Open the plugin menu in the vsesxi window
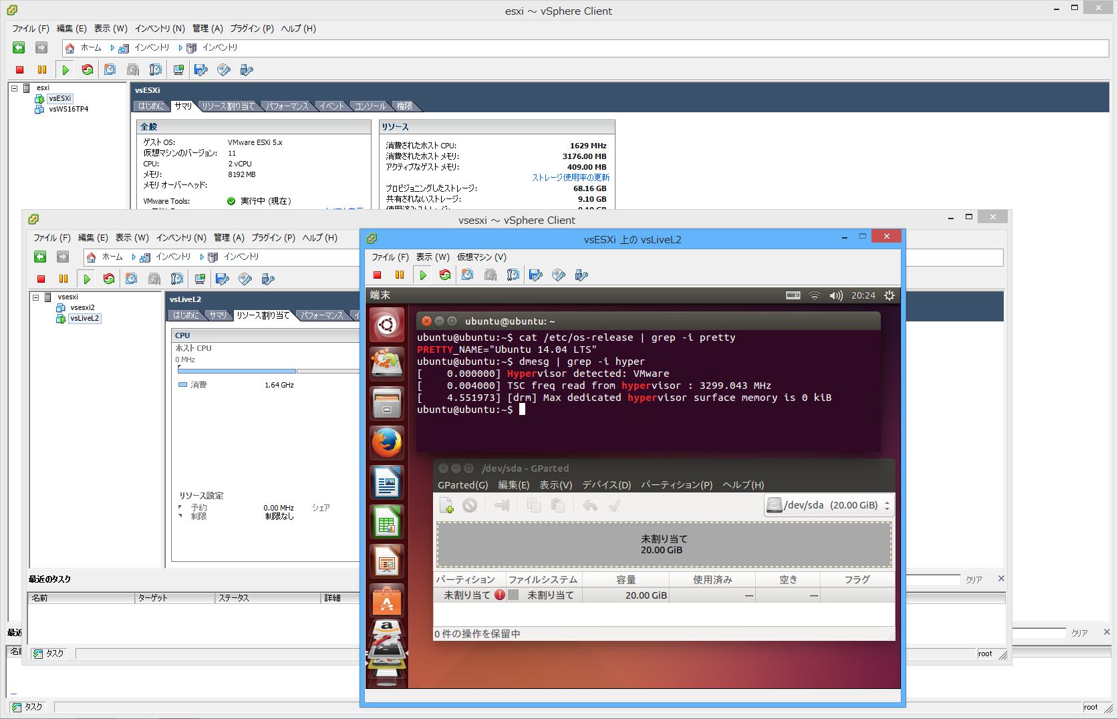The width and height of the screenshot is (1118, 719). [273, 238]
